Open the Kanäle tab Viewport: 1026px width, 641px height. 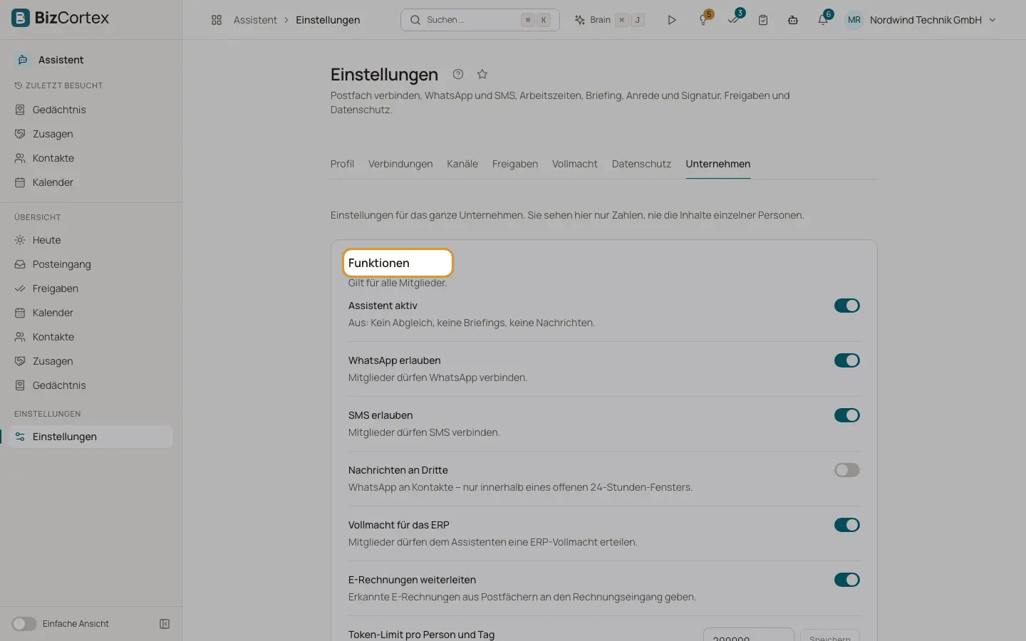(462, 164)
